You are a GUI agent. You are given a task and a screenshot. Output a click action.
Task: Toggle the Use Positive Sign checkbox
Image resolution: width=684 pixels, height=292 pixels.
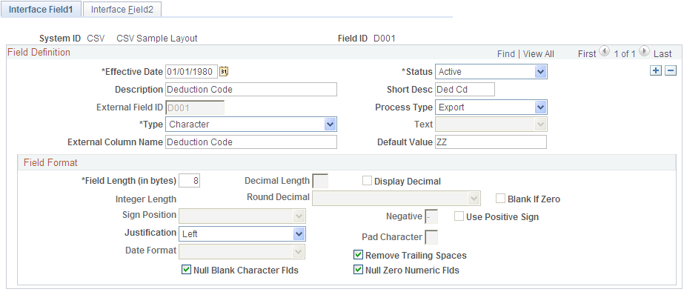pos(459,216)
